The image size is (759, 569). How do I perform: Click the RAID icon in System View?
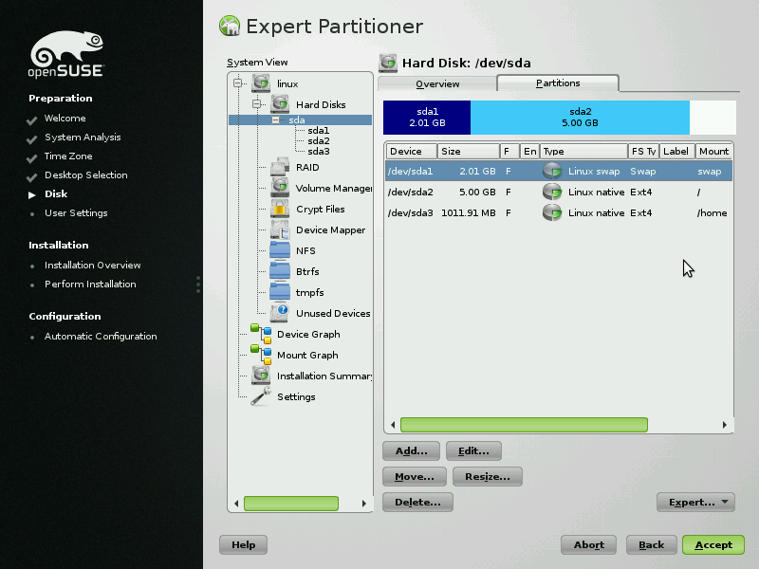click(280, 168)
